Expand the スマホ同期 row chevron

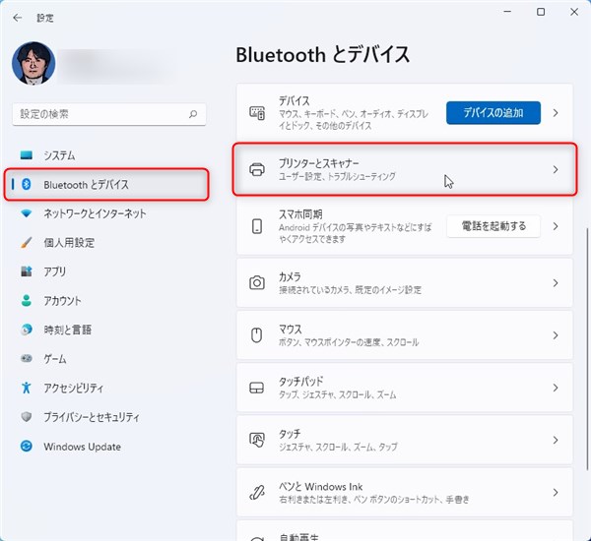pos(556,226)
